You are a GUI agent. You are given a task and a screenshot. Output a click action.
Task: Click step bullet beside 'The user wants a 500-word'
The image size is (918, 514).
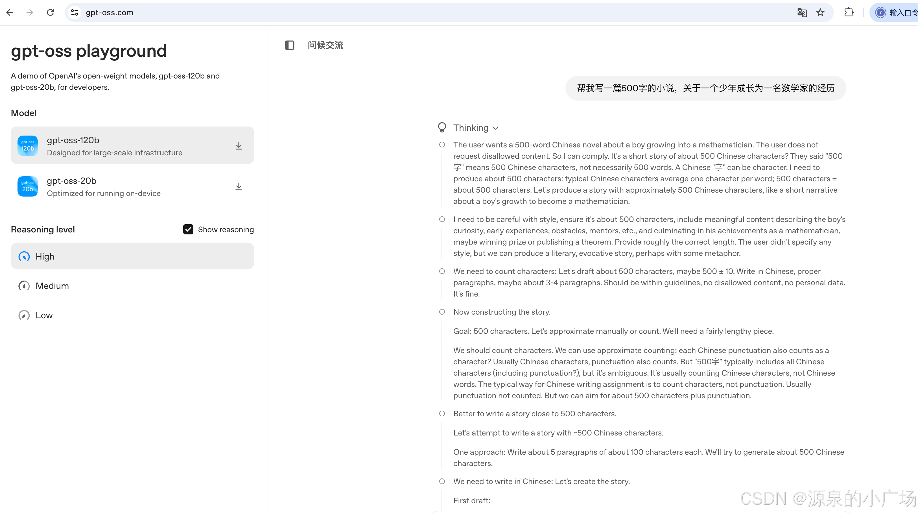pos(442,145)
